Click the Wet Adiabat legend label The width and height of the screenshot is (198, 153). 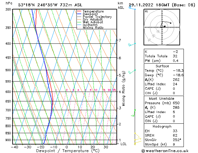coord(93,22)
